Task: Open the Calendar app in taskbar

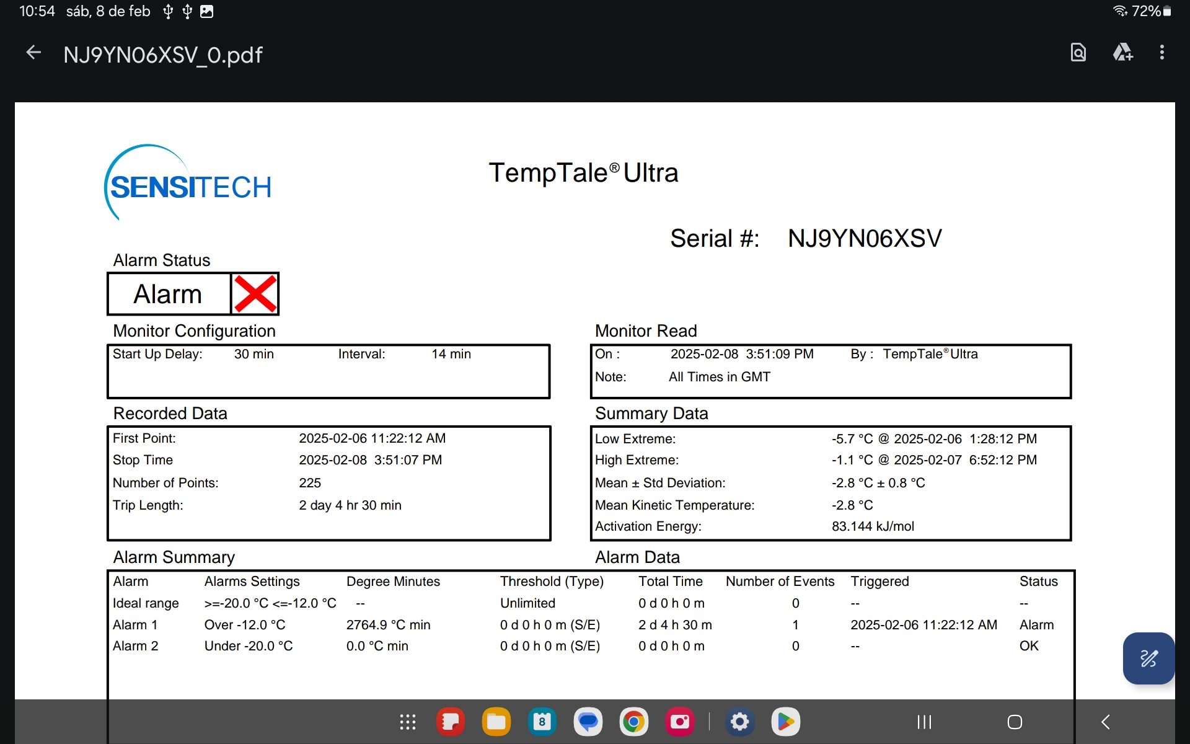Action: 542,722
